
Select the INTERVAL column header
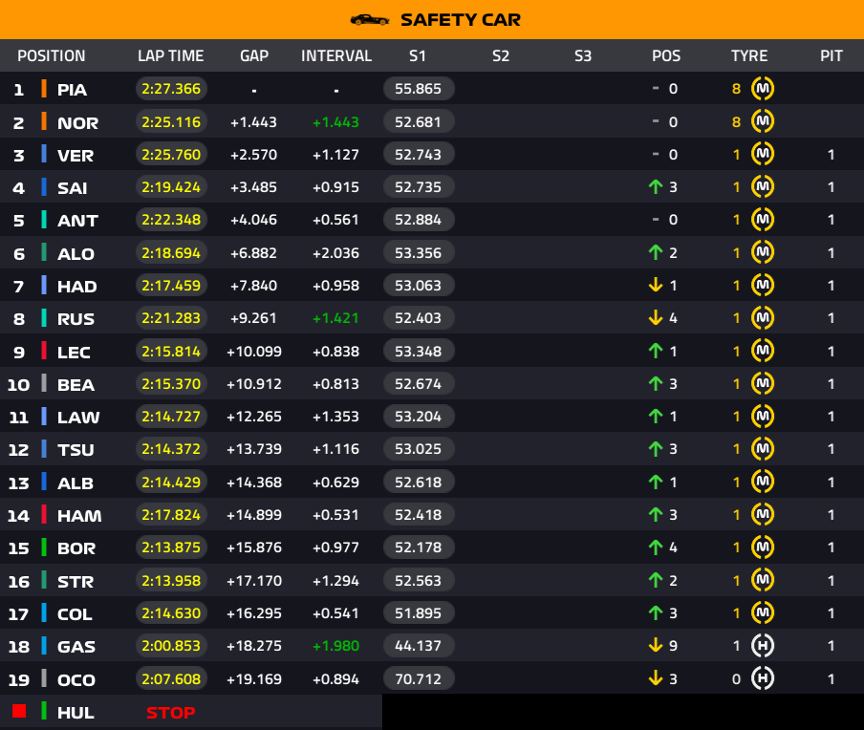[336, 55]
